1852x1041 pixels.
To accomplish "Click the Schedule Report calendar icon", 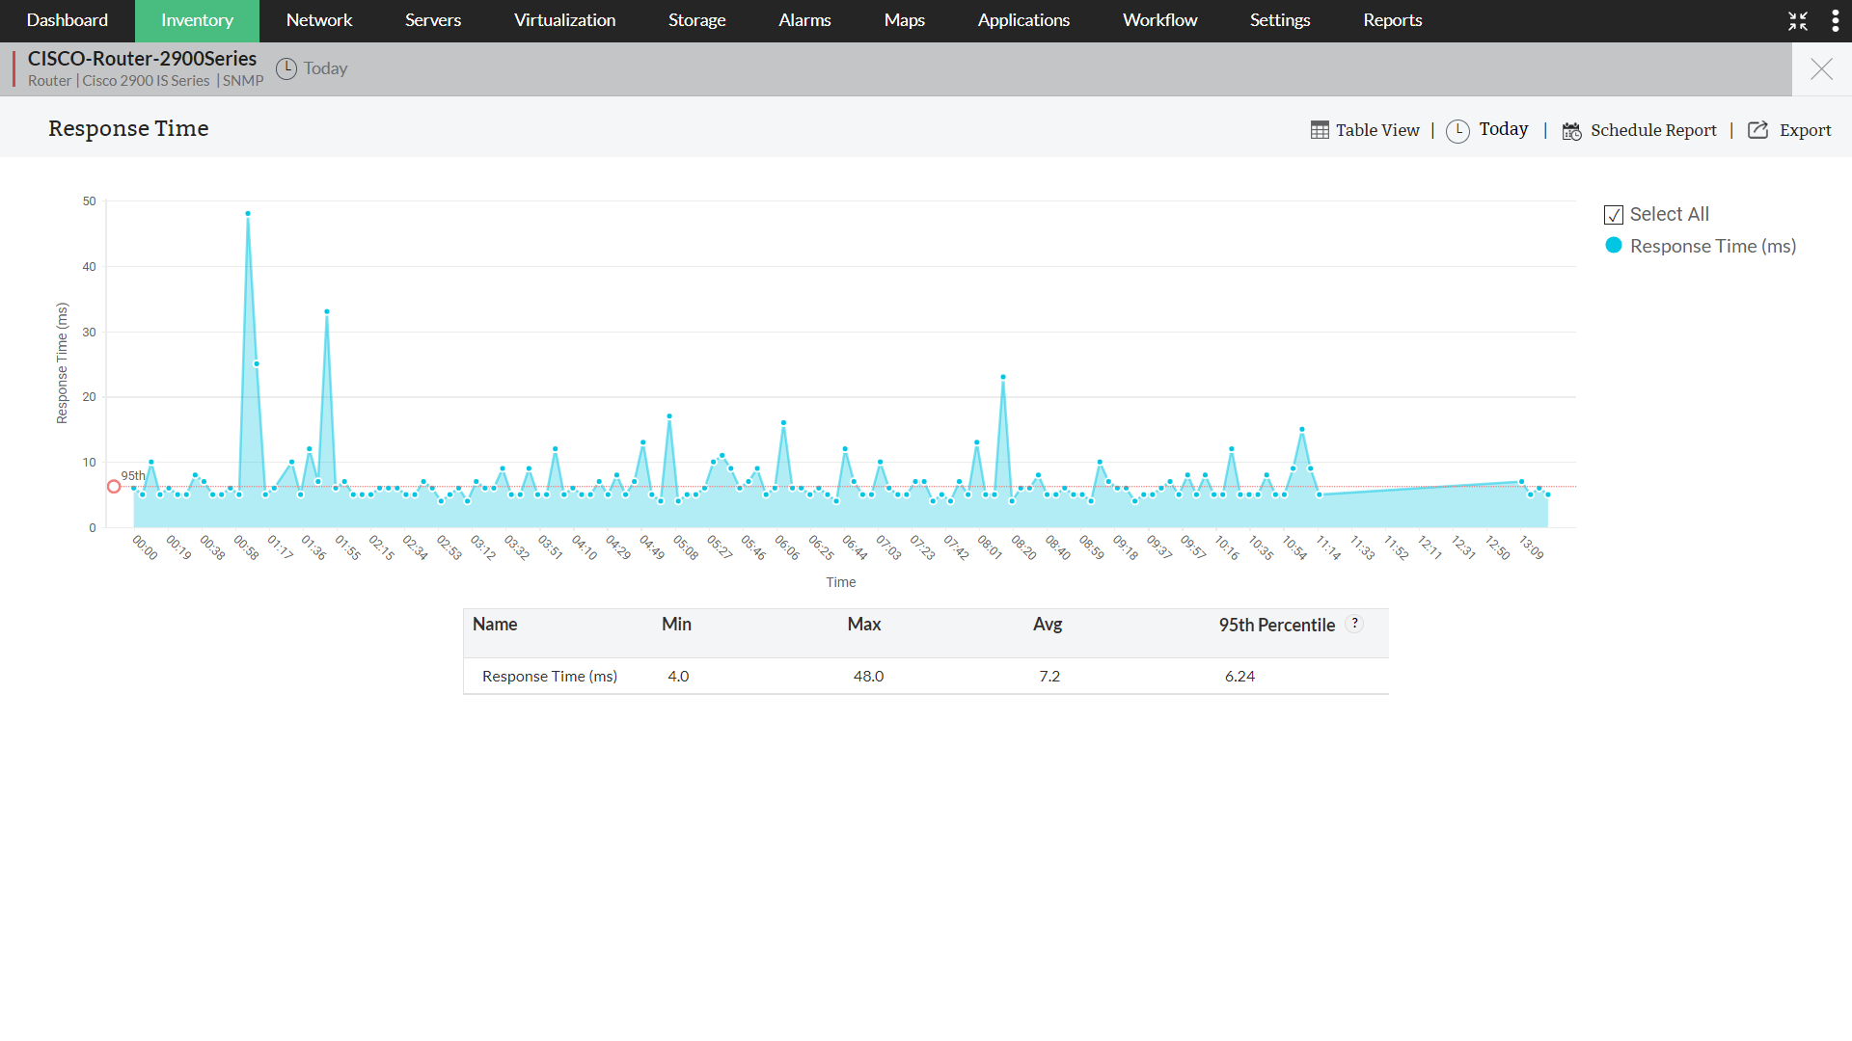I will point(1571,131).
